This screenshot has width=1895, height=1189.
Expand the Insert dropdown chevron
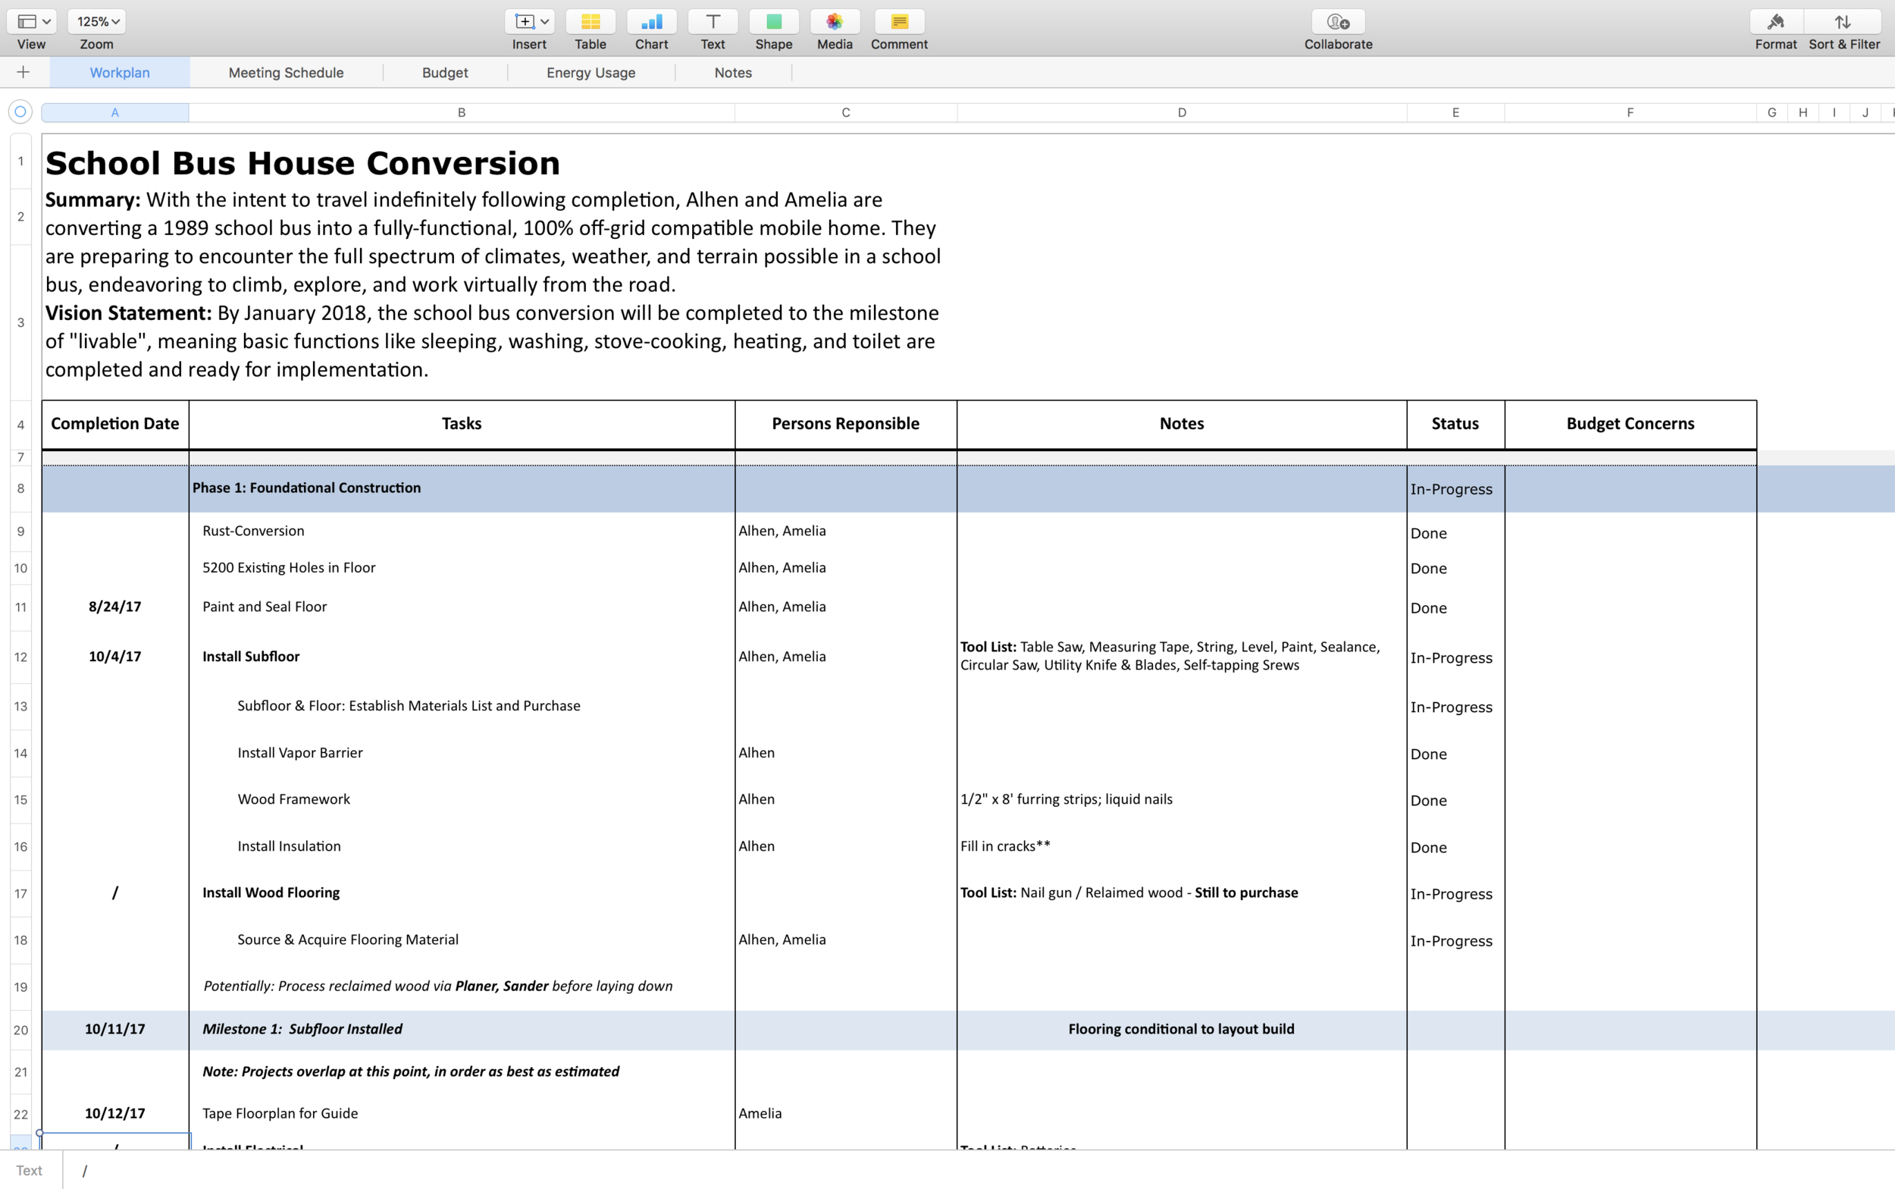click(545, 21)
